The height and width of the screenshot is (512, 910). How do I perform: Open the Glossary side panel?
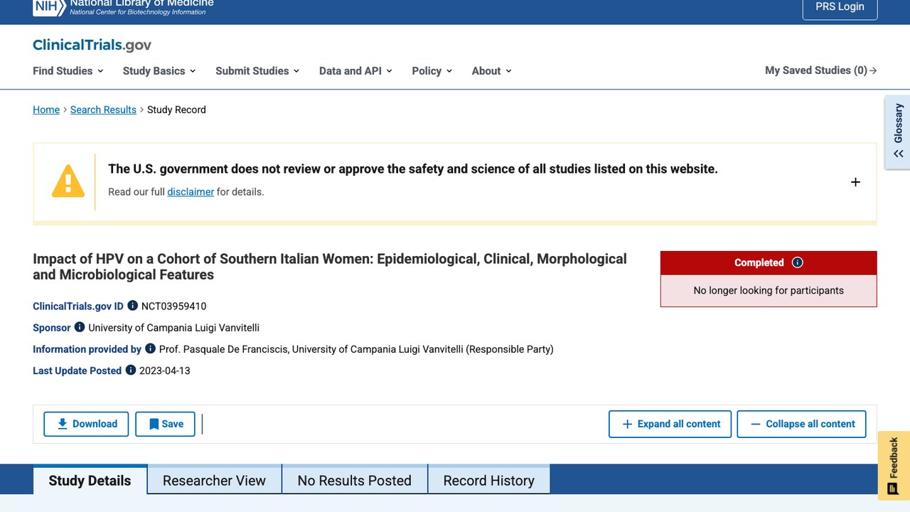coord(898,132)
